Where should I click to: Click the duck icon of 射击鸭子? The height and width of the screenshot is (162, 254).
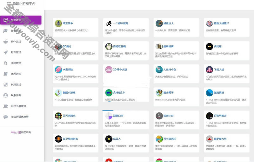click(159, 93)
